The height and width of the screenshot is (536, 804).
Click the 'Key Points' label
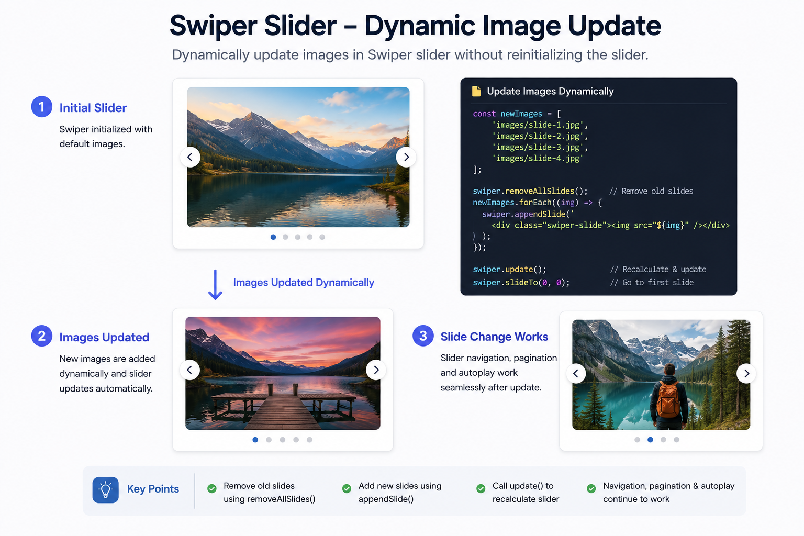[153, 489]
